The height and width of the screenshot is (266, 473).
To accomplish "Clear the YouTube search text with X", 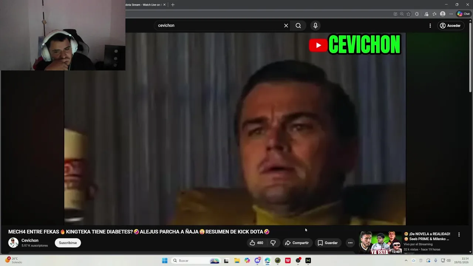I will coord(286,25).
